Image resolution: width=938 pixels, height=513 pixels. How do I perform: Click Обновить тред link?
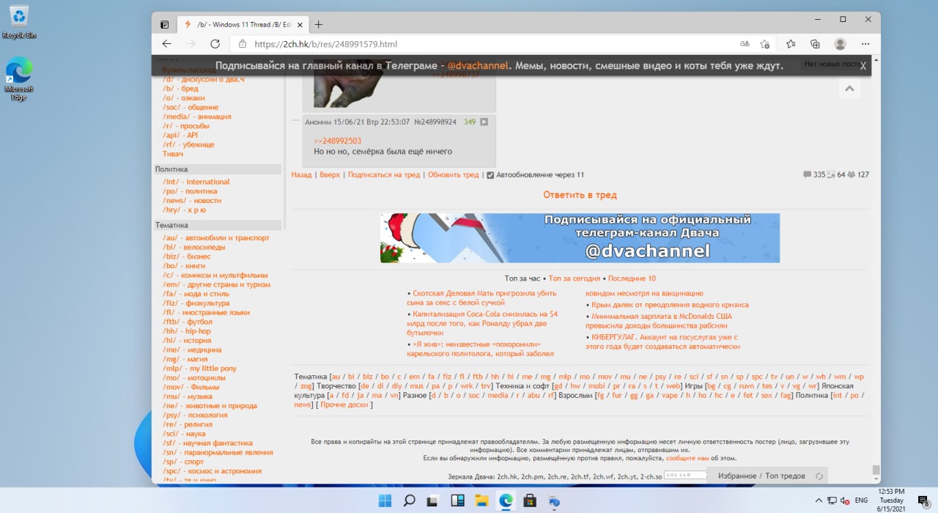click(453, 175)
